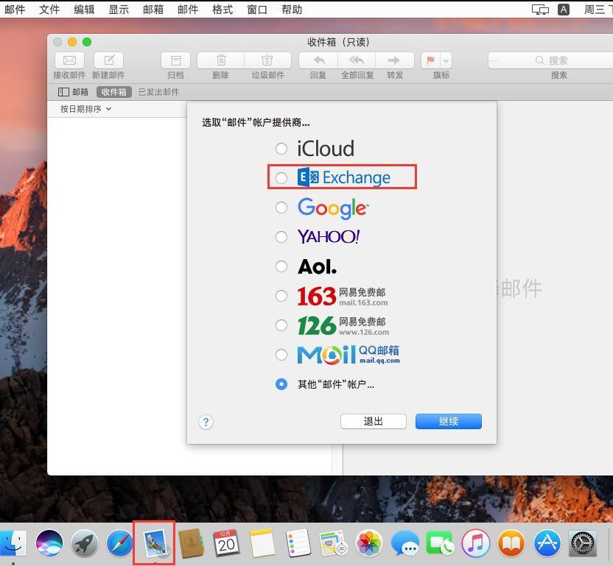Click the Reply All double-arrow icon
This screenshot has height=566, width=613.
coord(357,60)
